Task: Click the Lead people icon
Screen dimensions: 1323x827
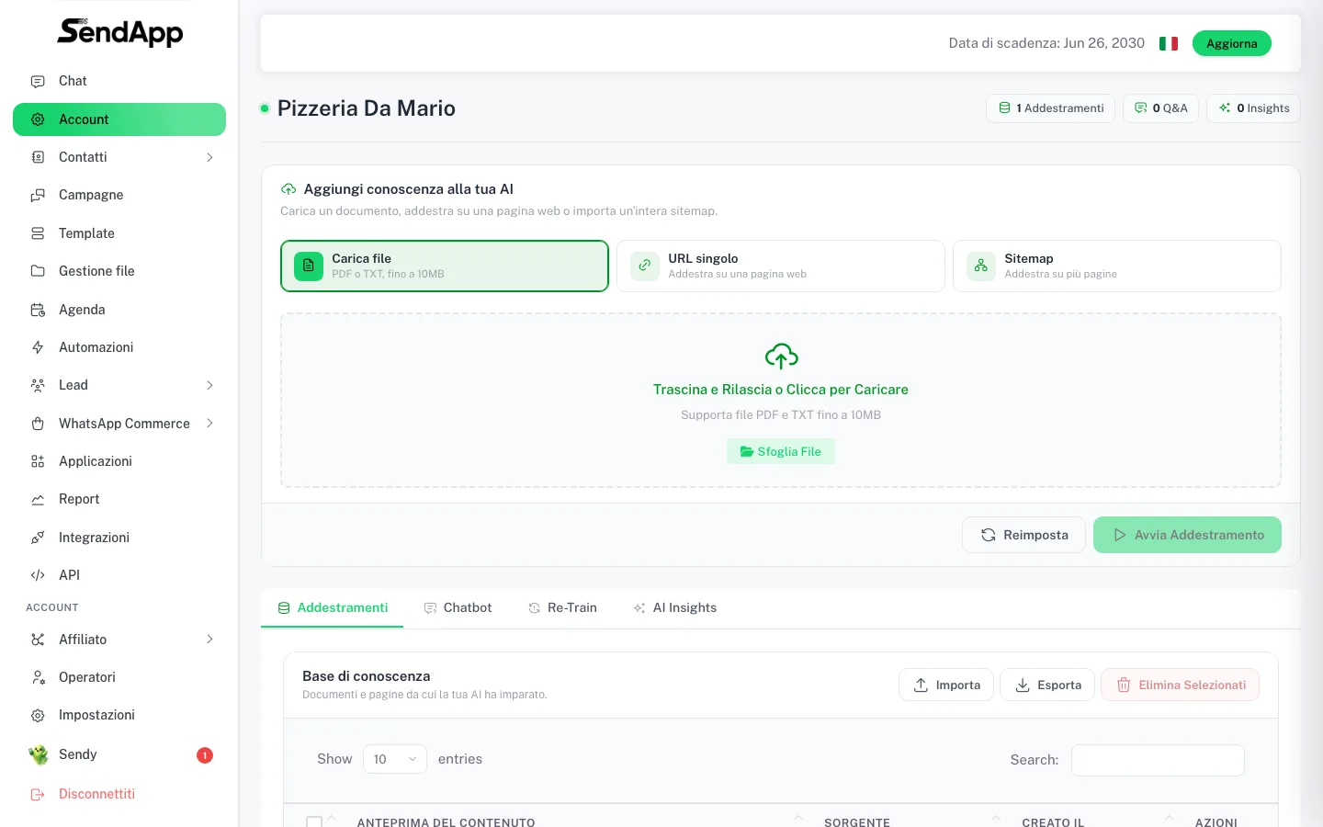Action: (x=38, y=385)
